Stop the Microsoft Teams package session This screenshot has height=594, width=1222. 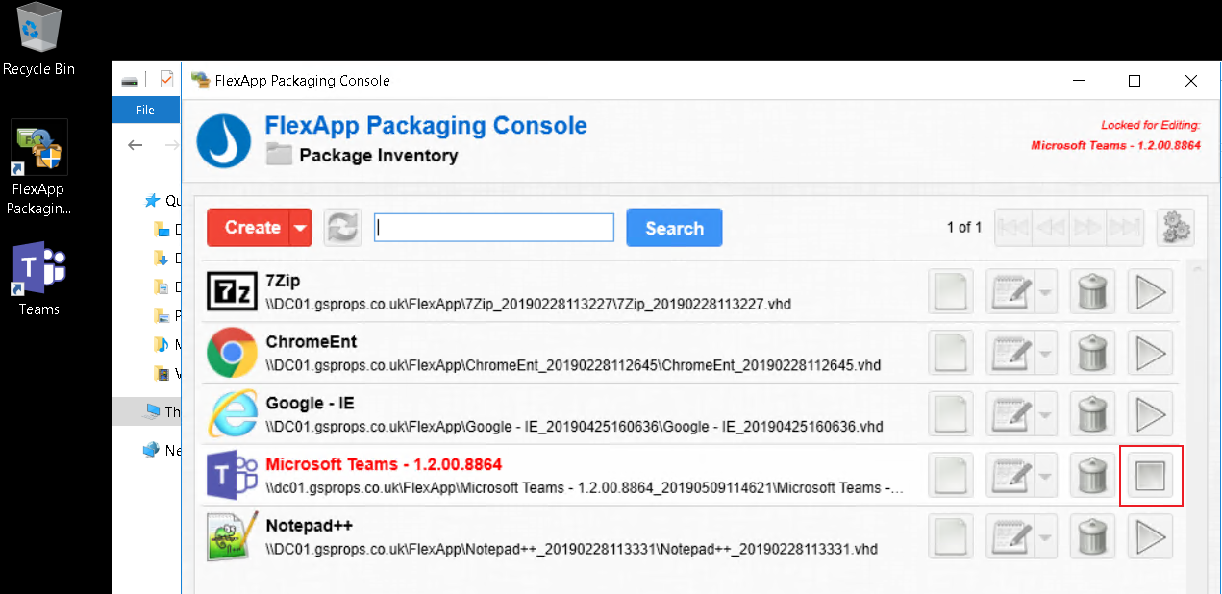coord(1151,476)
